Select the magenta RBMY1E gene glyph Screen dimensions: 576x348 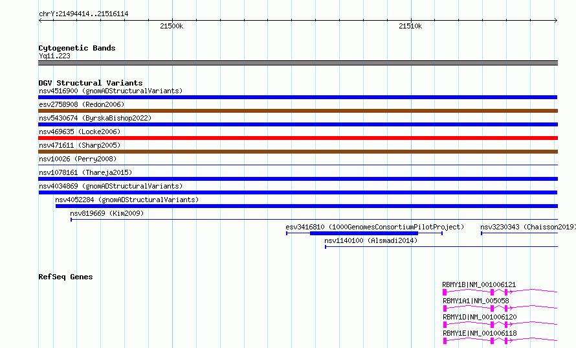click(x=500, y=341)
